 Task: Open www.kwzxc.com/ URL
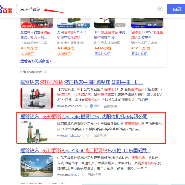[70, 106]
